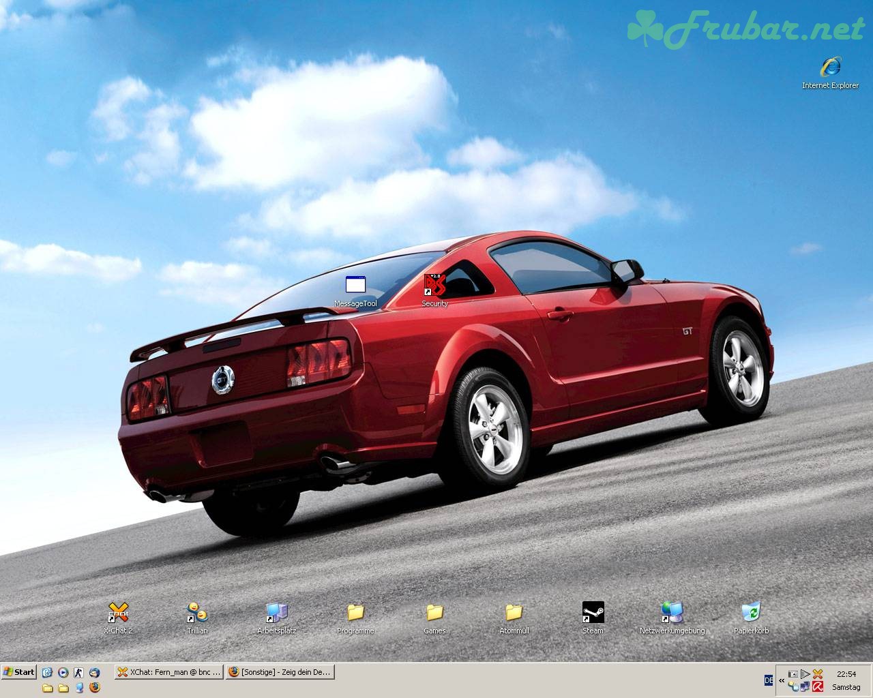The image size is (873, 698).
Task: Select the Papierkorb recycle bin icon
Action: pos(751,618)
